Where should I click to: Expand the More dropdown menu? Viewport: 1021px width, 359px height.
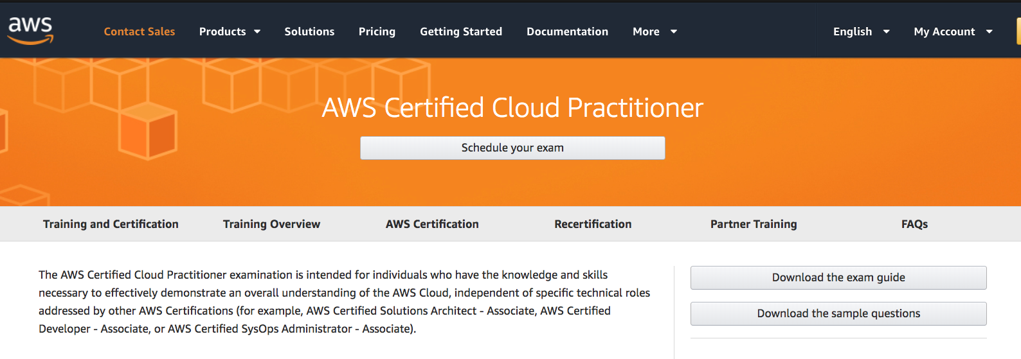coord(655,31)
